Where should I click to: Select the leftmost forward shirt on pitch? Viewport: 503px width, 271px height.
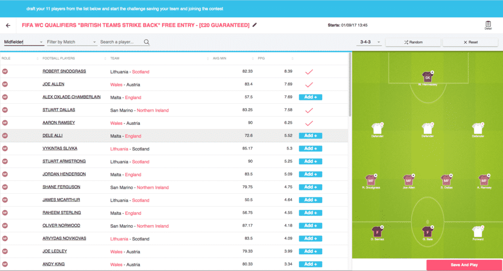(x=377, y=232)
